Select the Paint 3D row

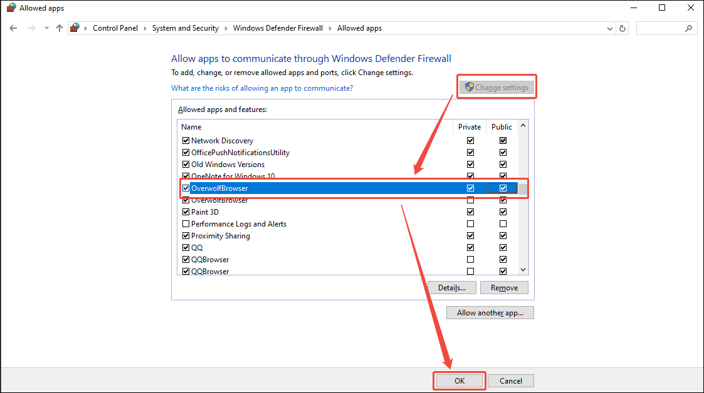(x=349, y=212)
